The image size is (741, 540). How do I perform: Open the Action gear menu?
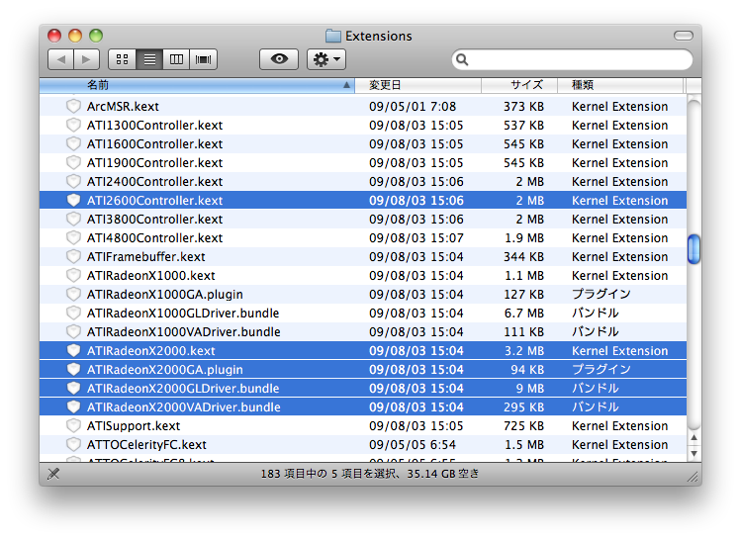326,59
